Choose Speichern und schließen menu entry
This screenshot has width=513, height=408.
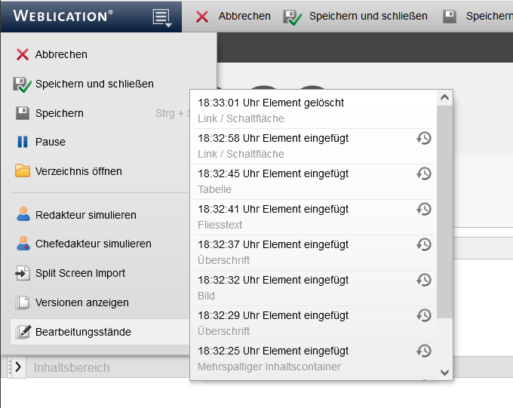pyautogui.click(x=94, y=84)
